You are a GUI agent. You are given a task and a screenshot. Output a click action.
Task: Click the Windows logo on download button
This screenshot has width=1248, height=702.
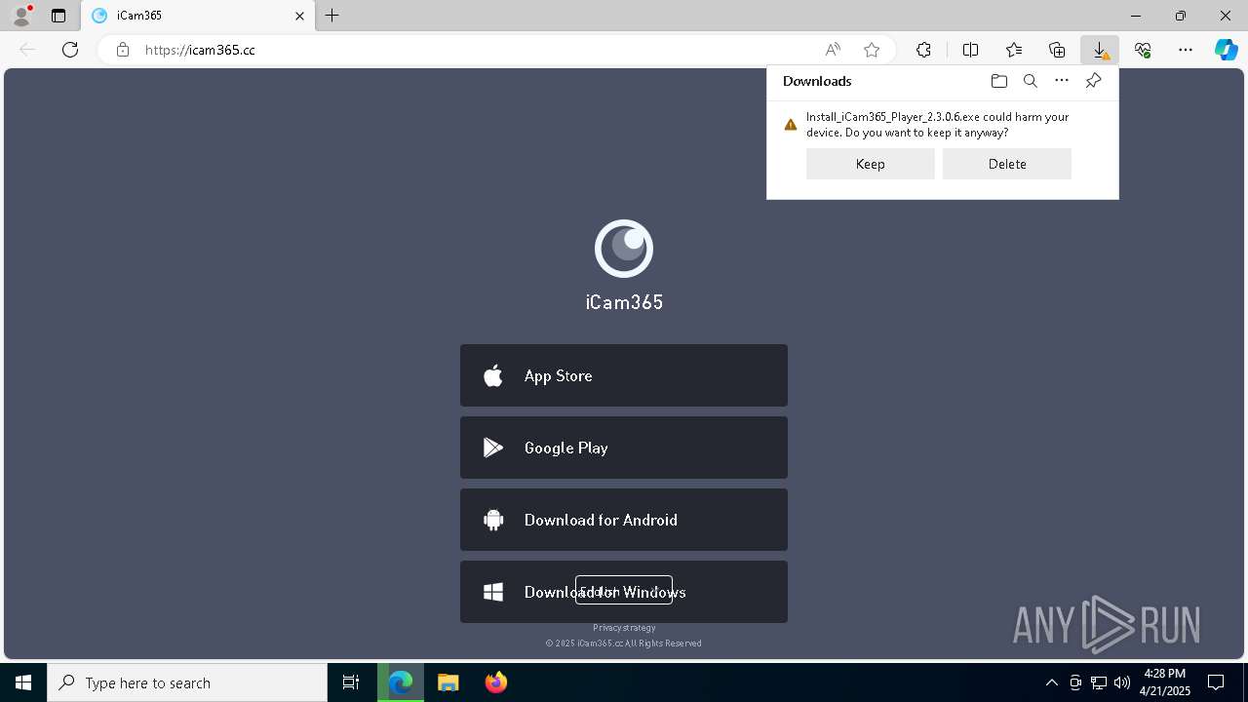click(493, 592)
